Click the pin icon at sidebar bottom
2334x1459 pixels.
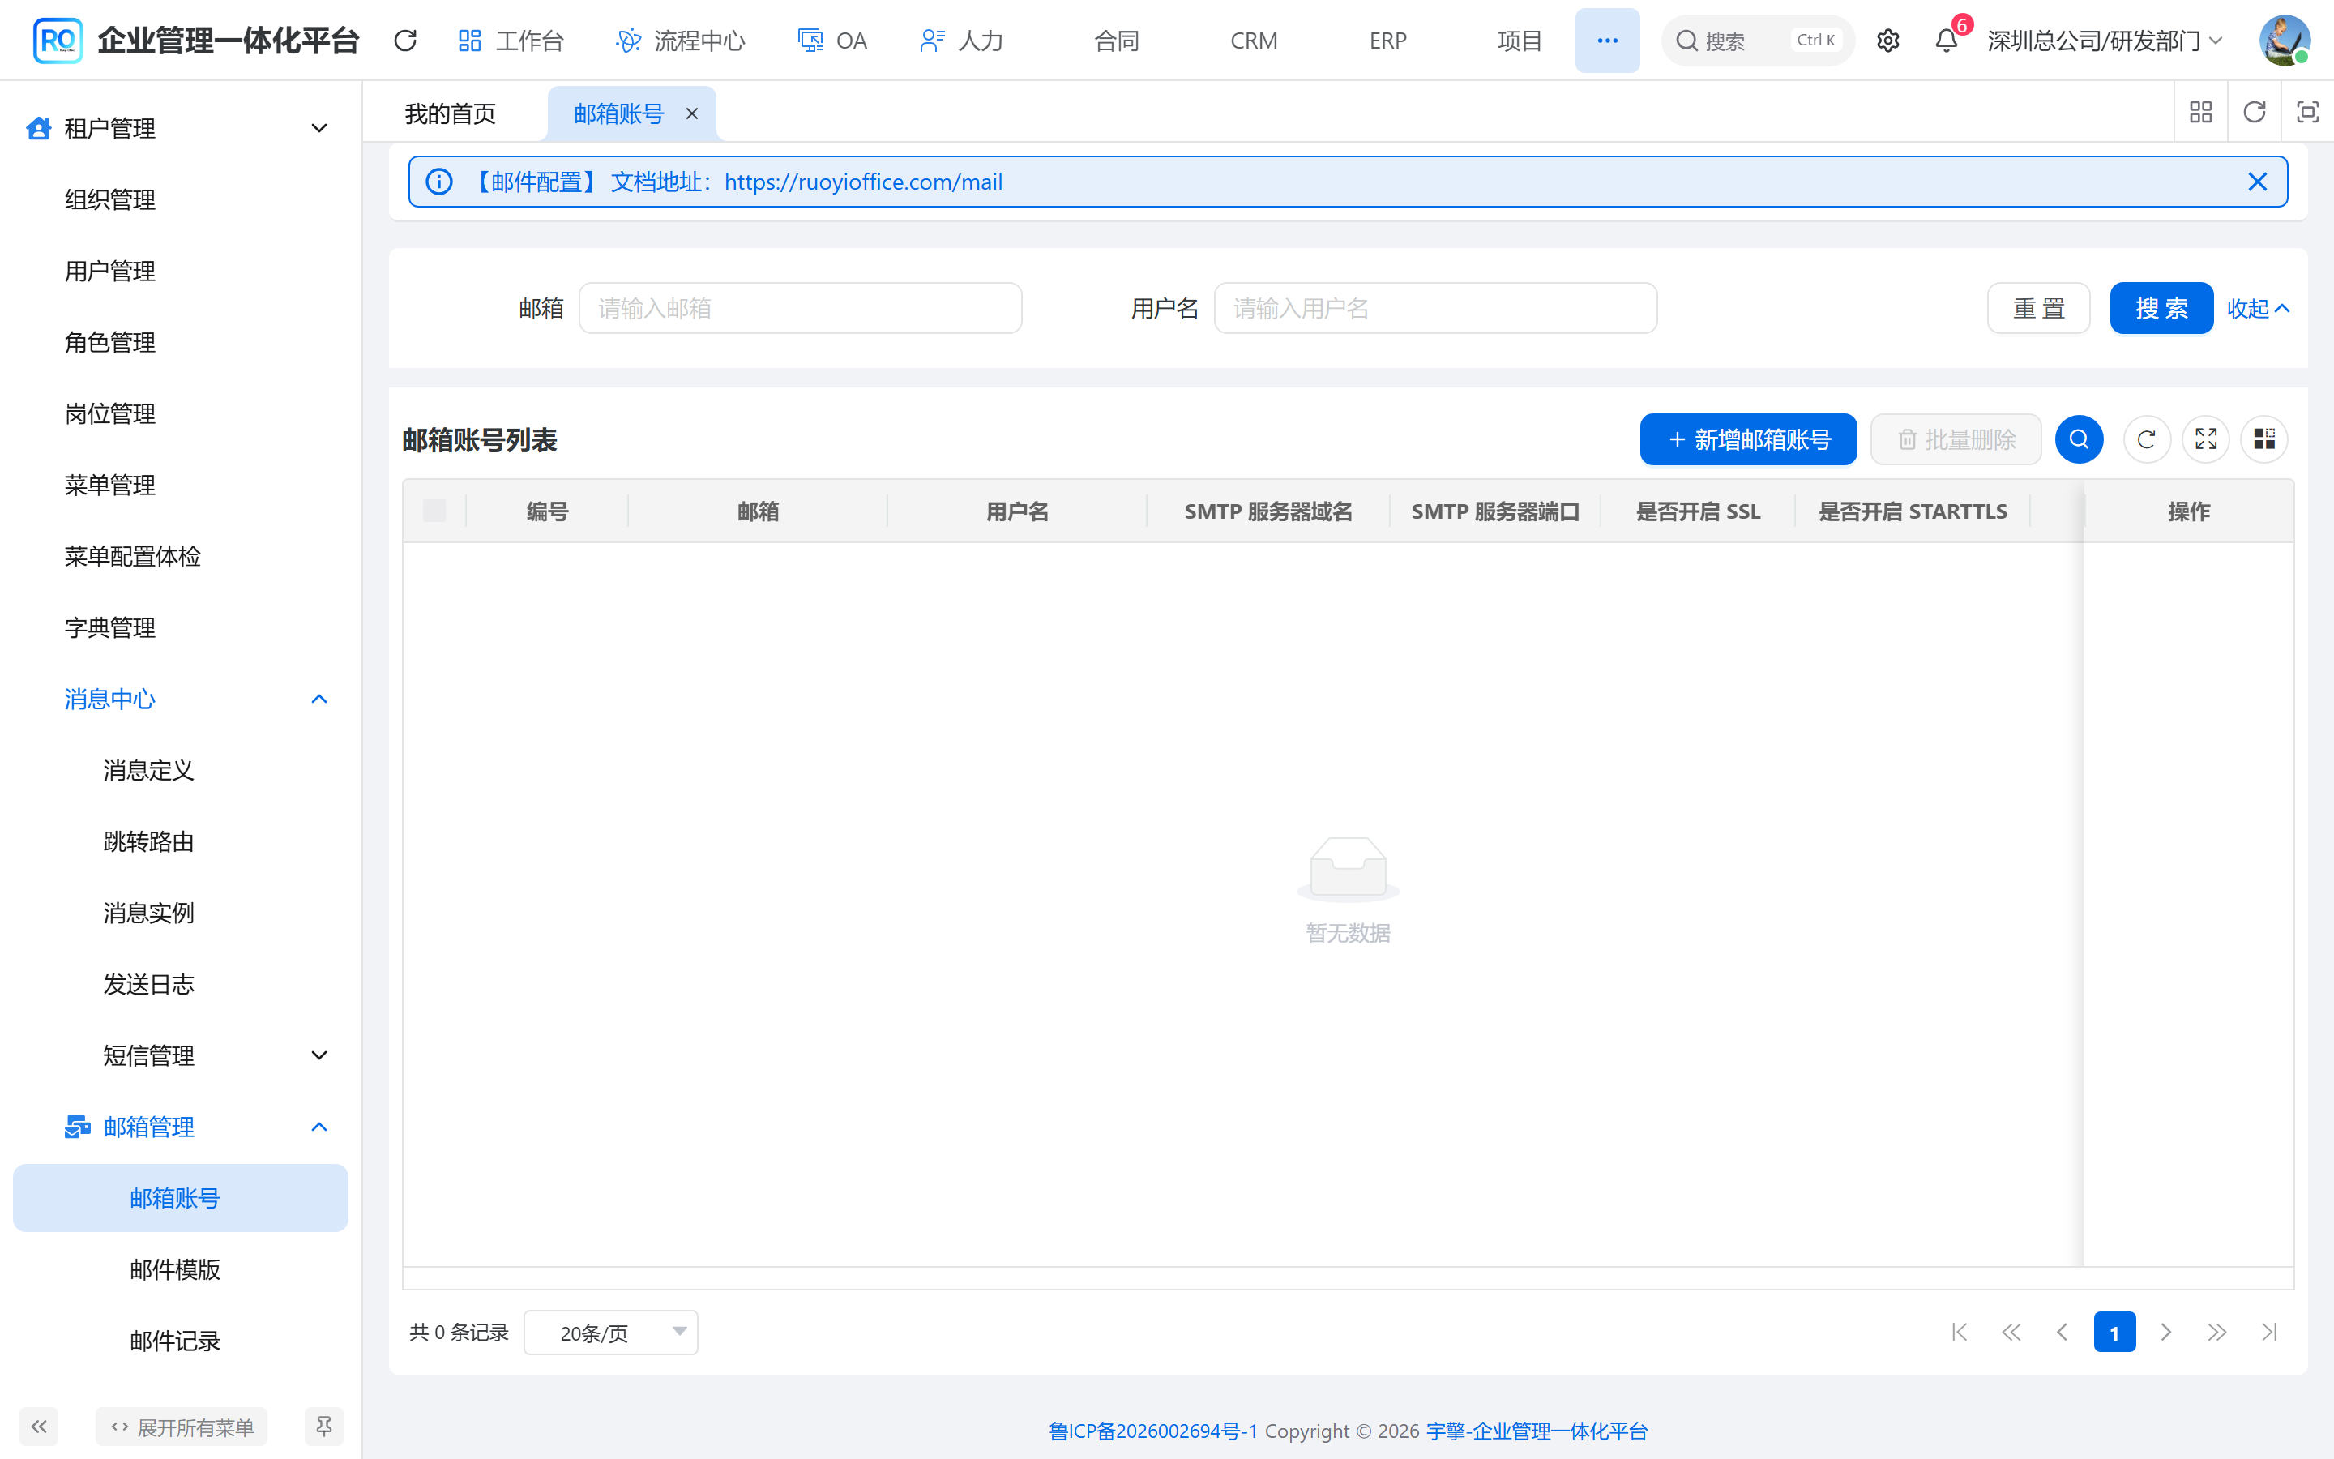324,1427
